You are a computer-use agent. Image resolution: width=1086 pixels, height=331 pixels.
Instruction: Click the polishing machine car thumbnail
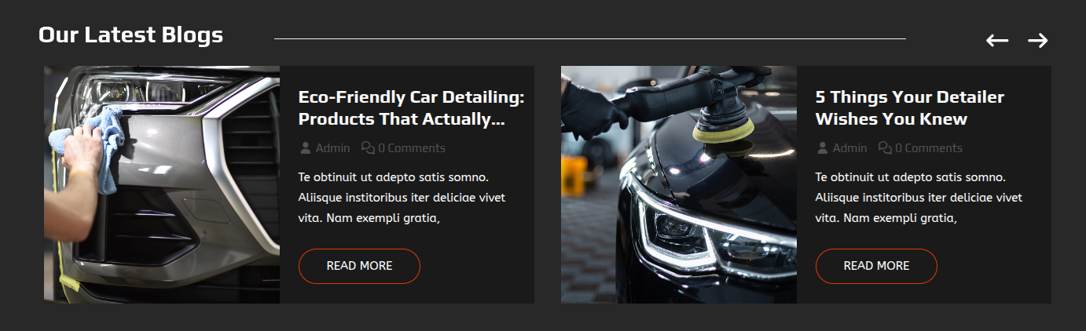click(x=679, y=184)
